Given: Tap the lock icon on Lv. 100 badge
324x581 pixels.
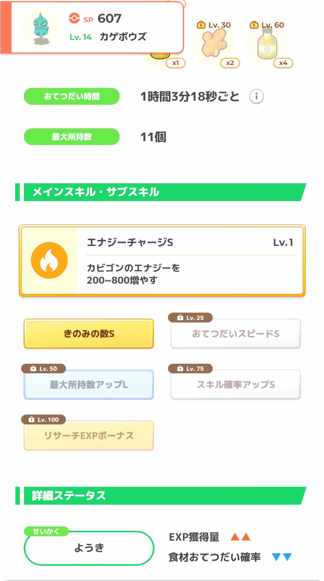Looking at the screenshot, I should [x=32, y=419].
